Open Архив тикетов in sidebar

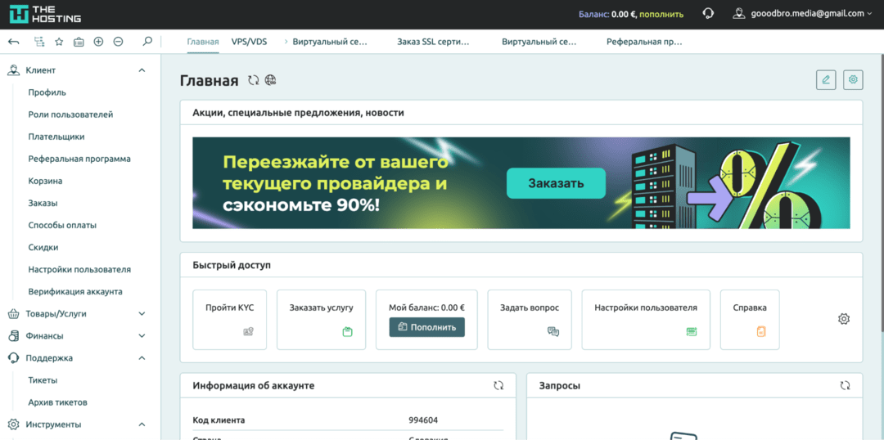[57, 402]
